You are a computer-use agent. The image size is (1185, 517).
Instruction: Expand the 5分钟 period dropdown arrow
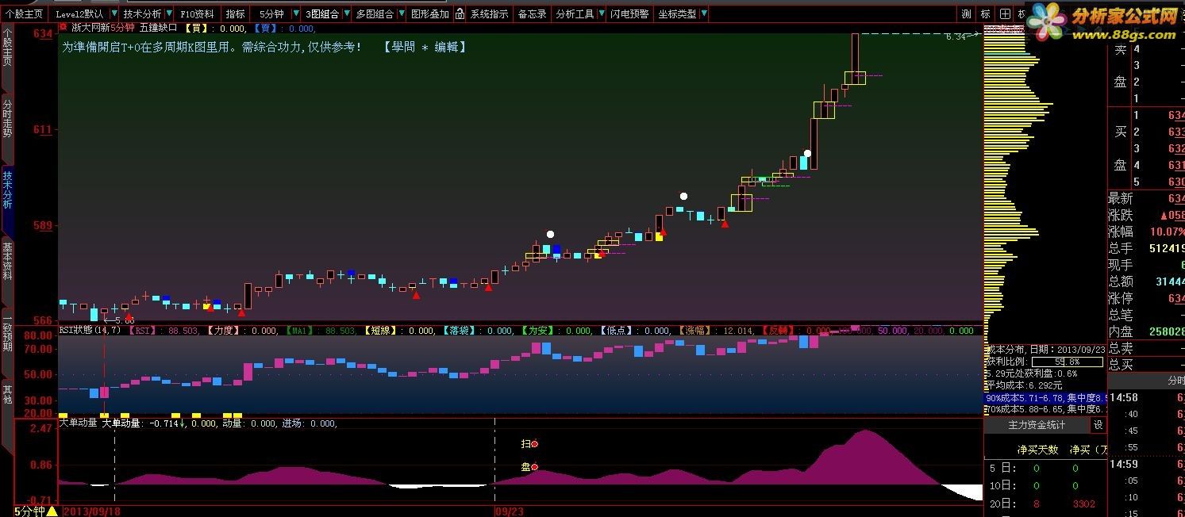pos(295,13)
